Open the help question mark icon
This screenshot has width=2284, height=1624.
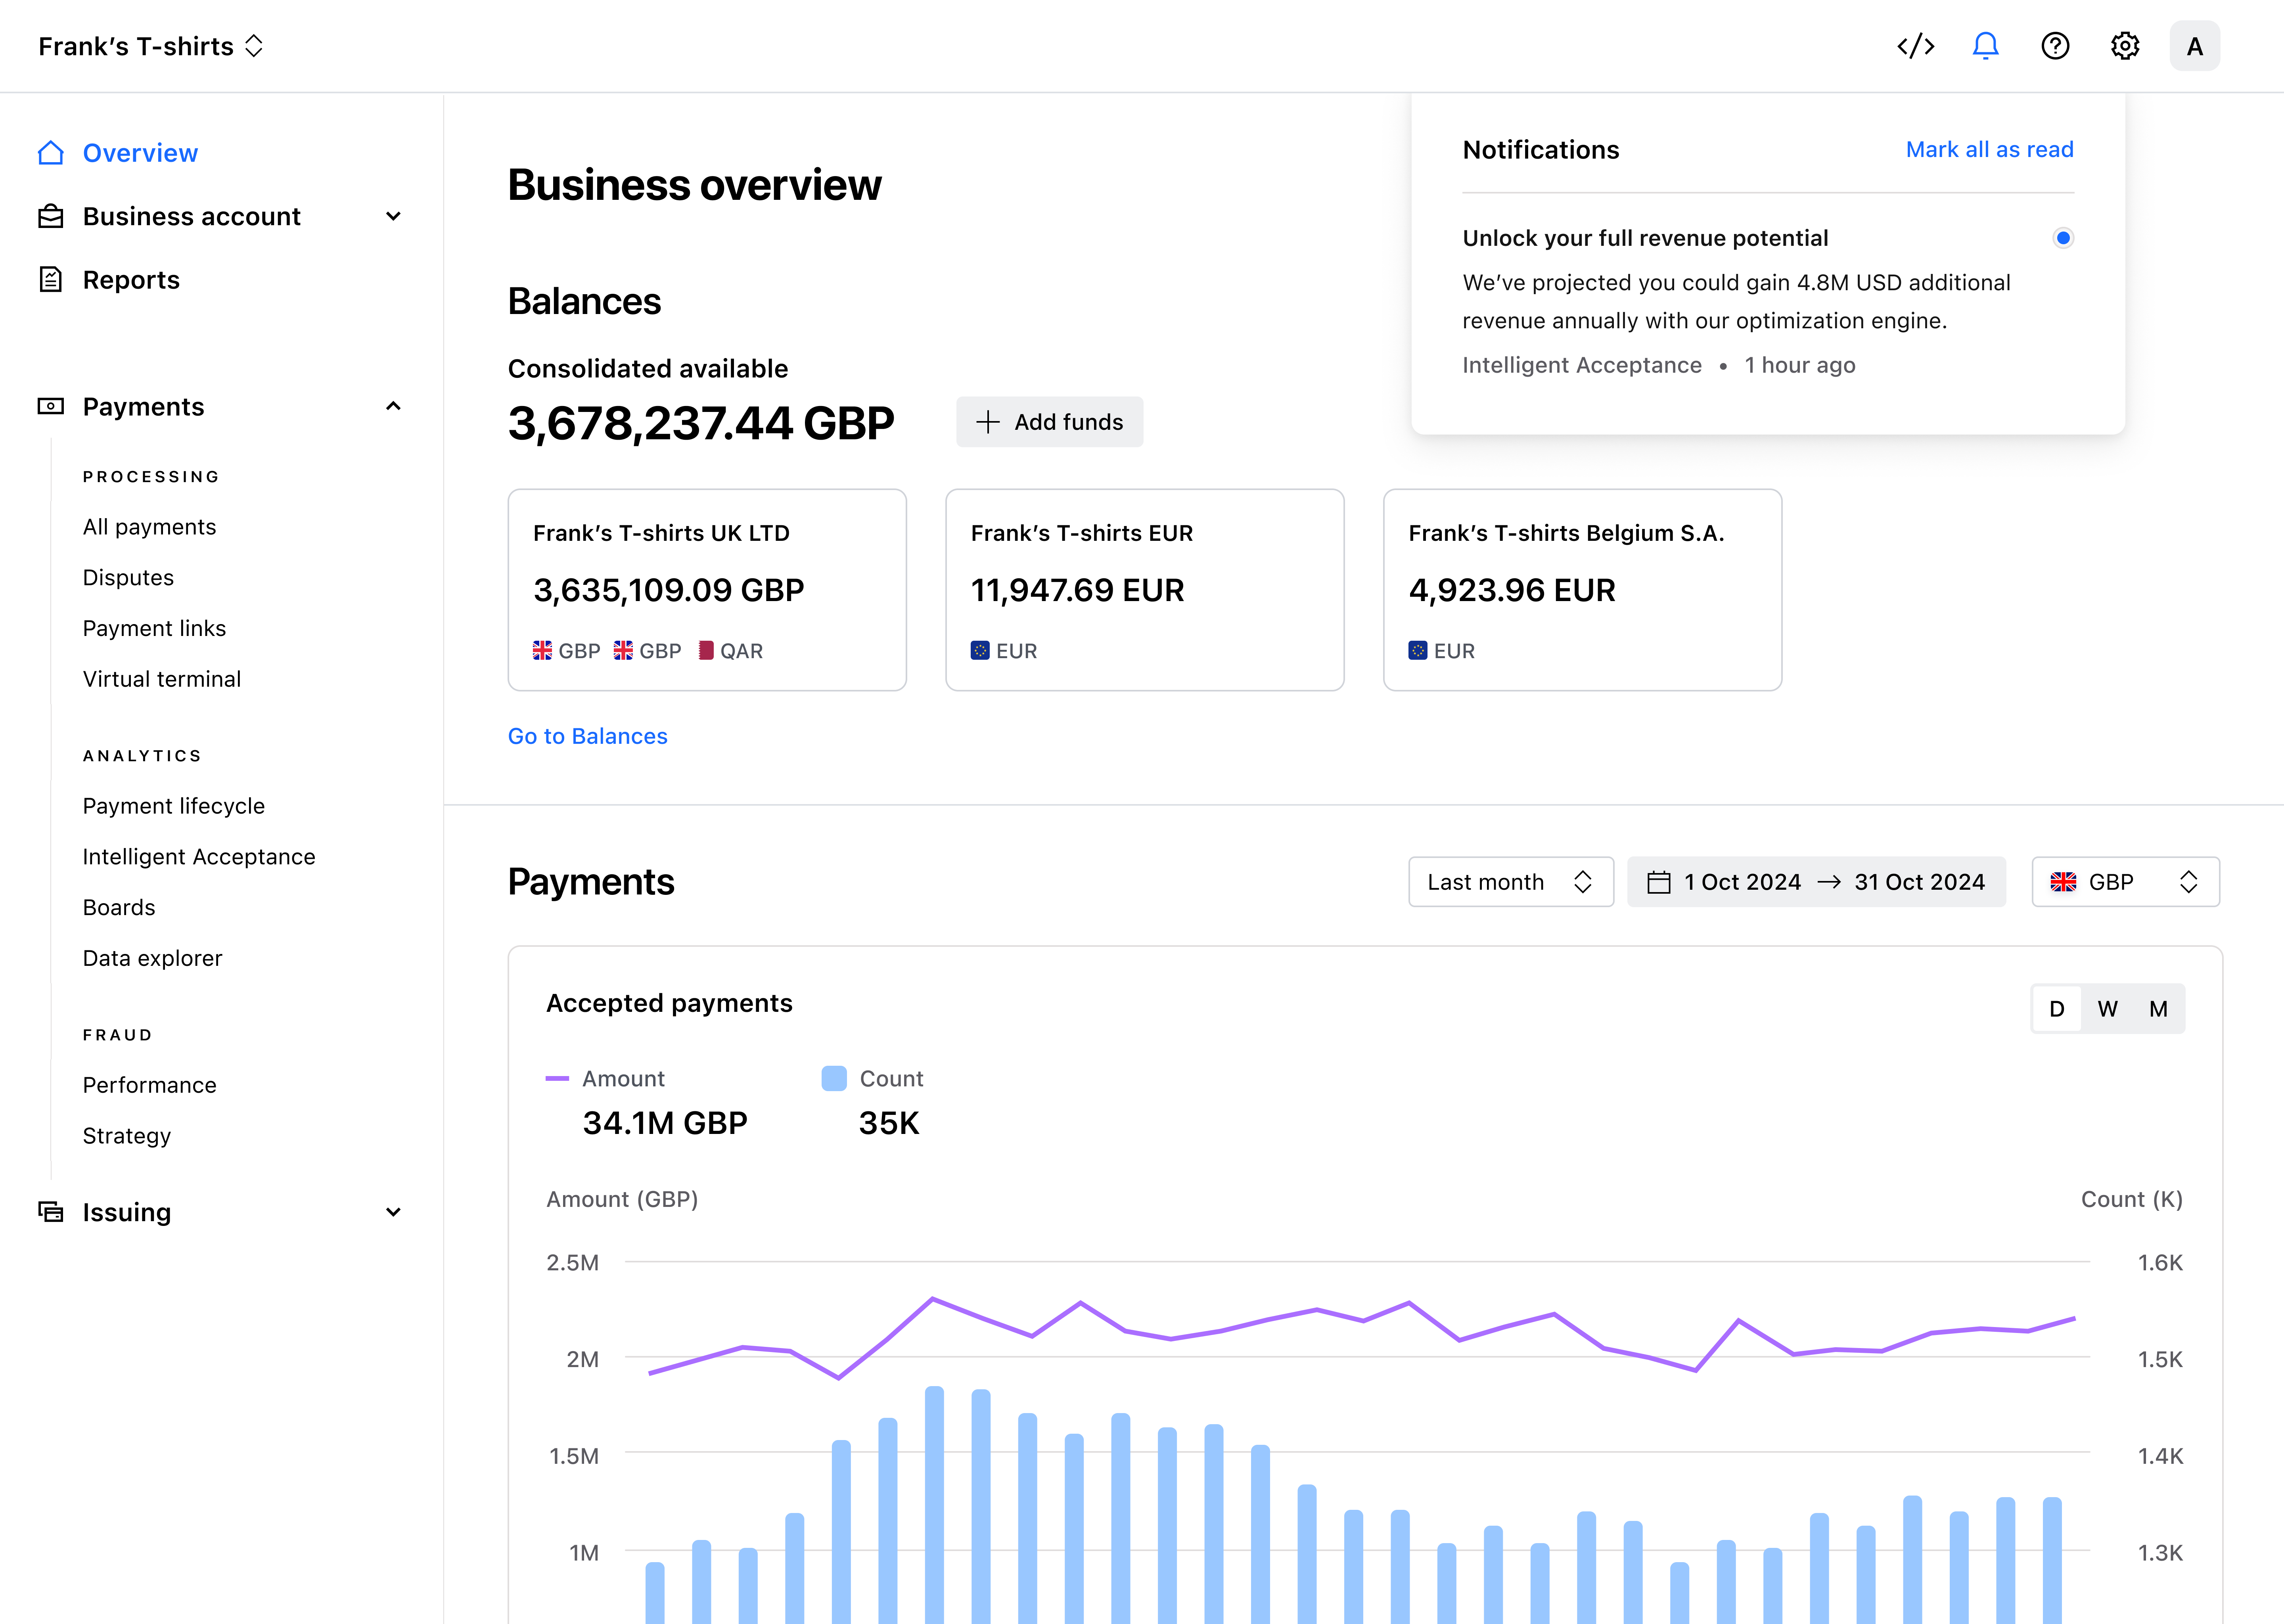click(x=2055, y=46)
